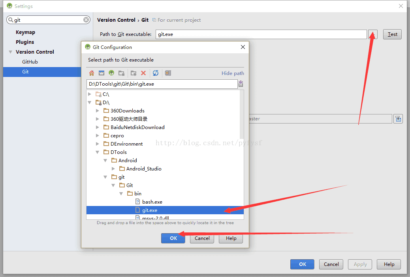Screen dimensions: 410x277
Task: Focus the Settings search box containing 'git'
Action: point(48,20)
